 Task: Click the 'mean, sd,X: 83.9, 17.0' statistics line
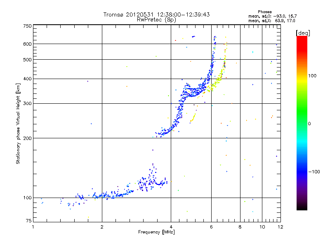(x=272, y=21)
